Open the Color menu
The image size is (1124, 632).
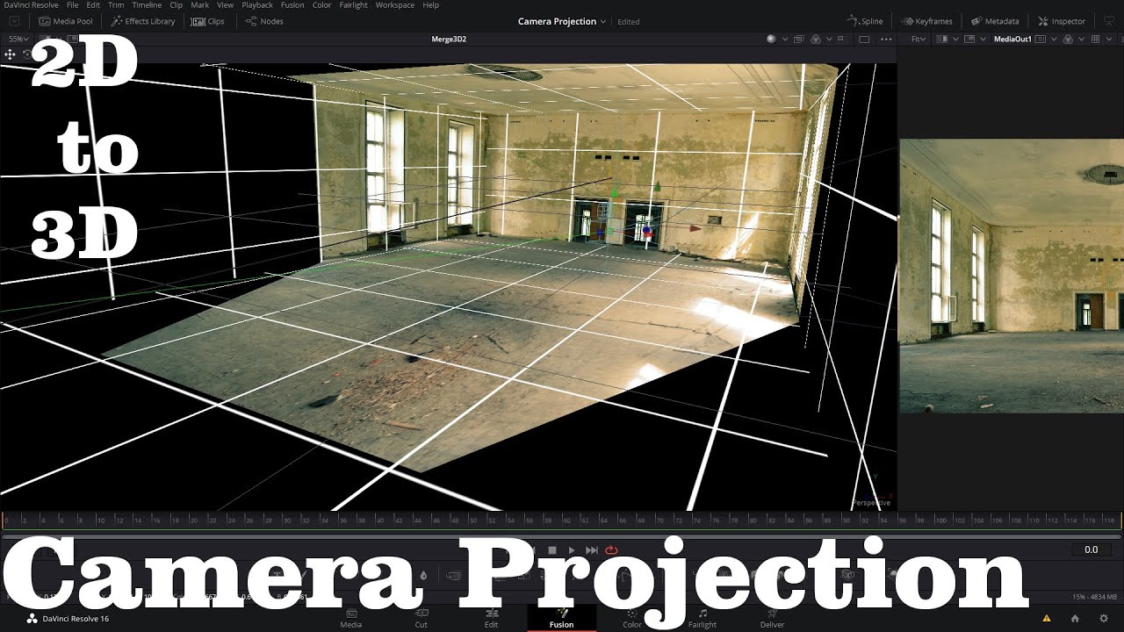pos(322,5)
